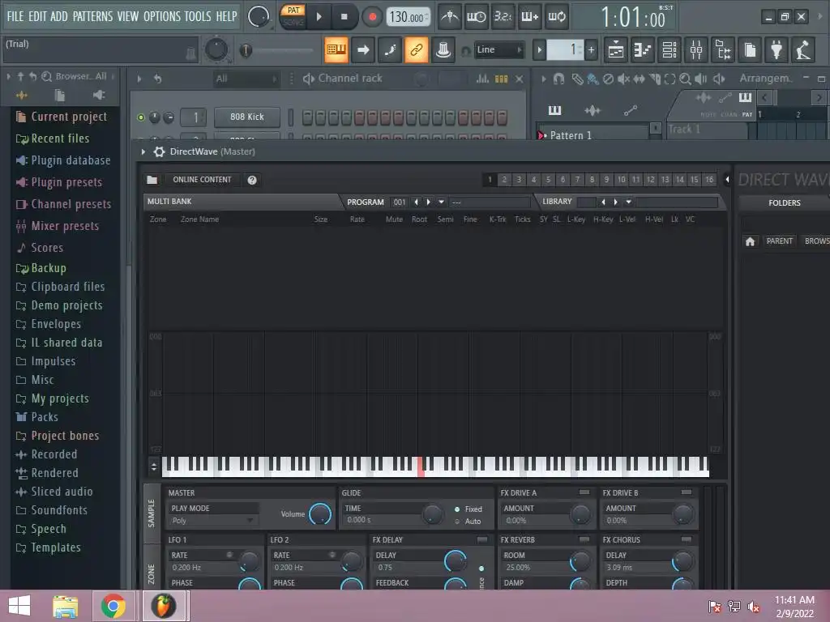Open DirectWave gear settings icon
The width and height of the screenshot is (830, 622).
(x=159, y=151)
